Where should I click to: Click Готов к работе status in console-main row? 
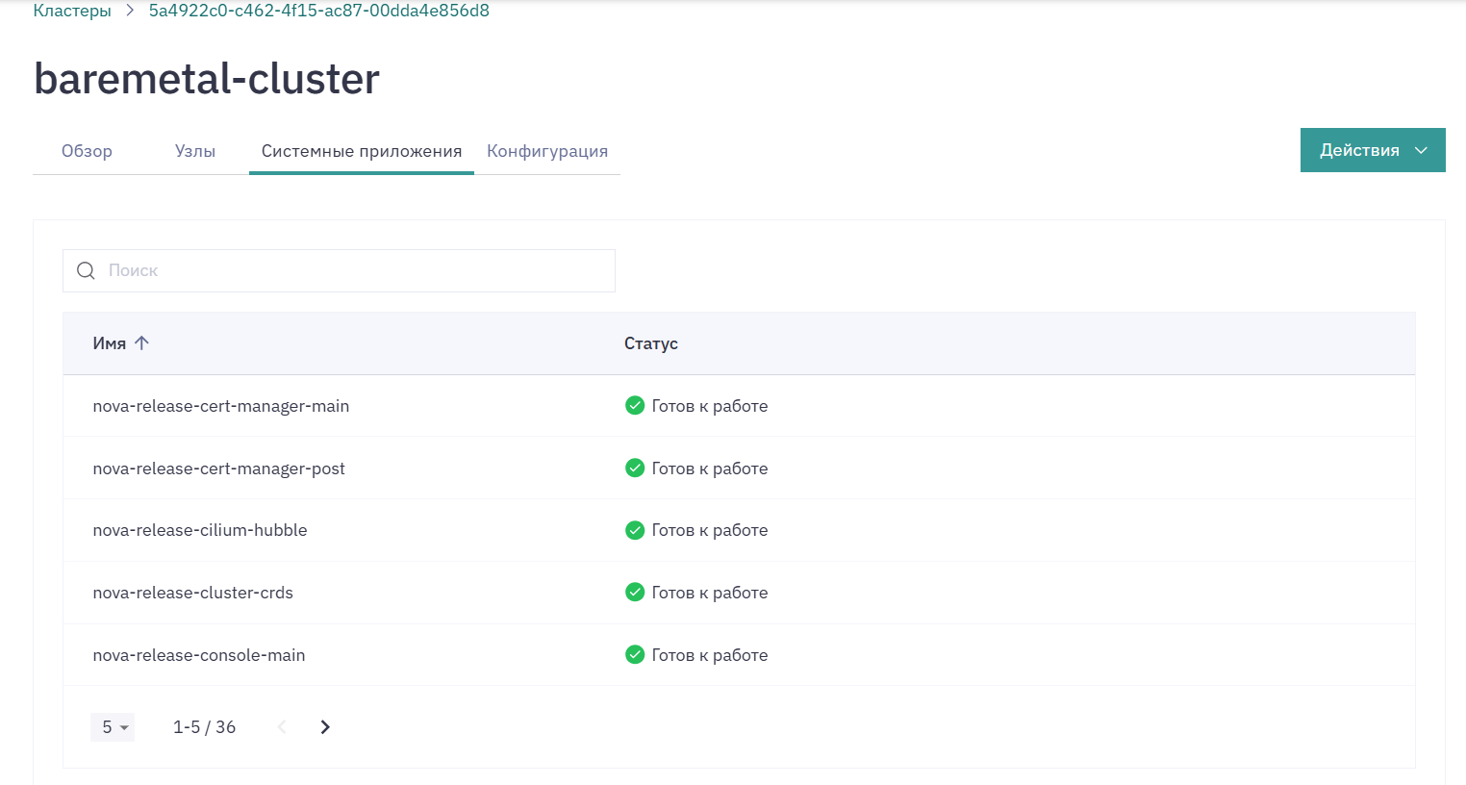(710, 655)
